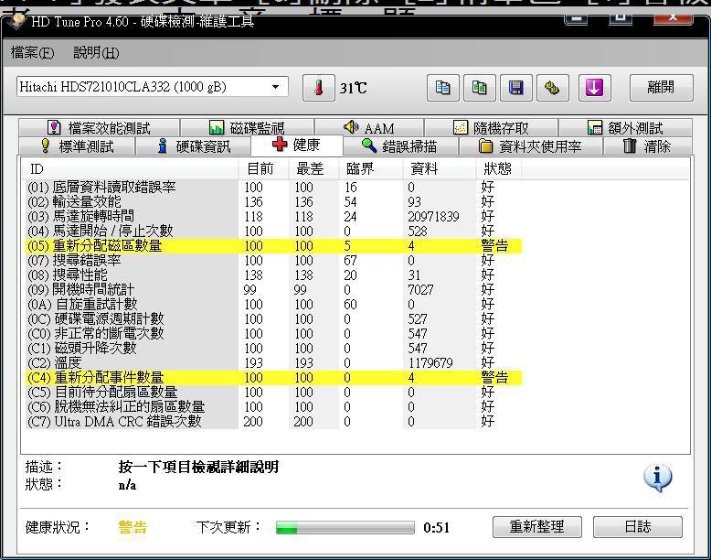711x560 pixels.
Task: Switch to the 隨機存取 tab
Action: click(x=491, y=127)
